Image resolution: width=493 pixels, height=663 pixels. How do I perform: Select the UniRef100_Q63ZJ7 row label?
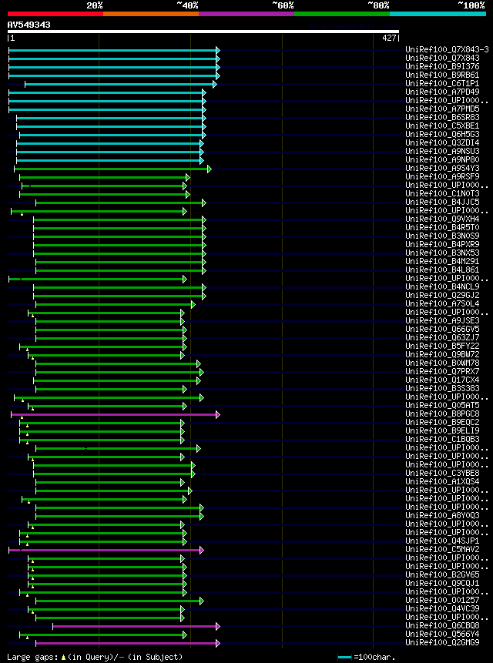[442, 338]
